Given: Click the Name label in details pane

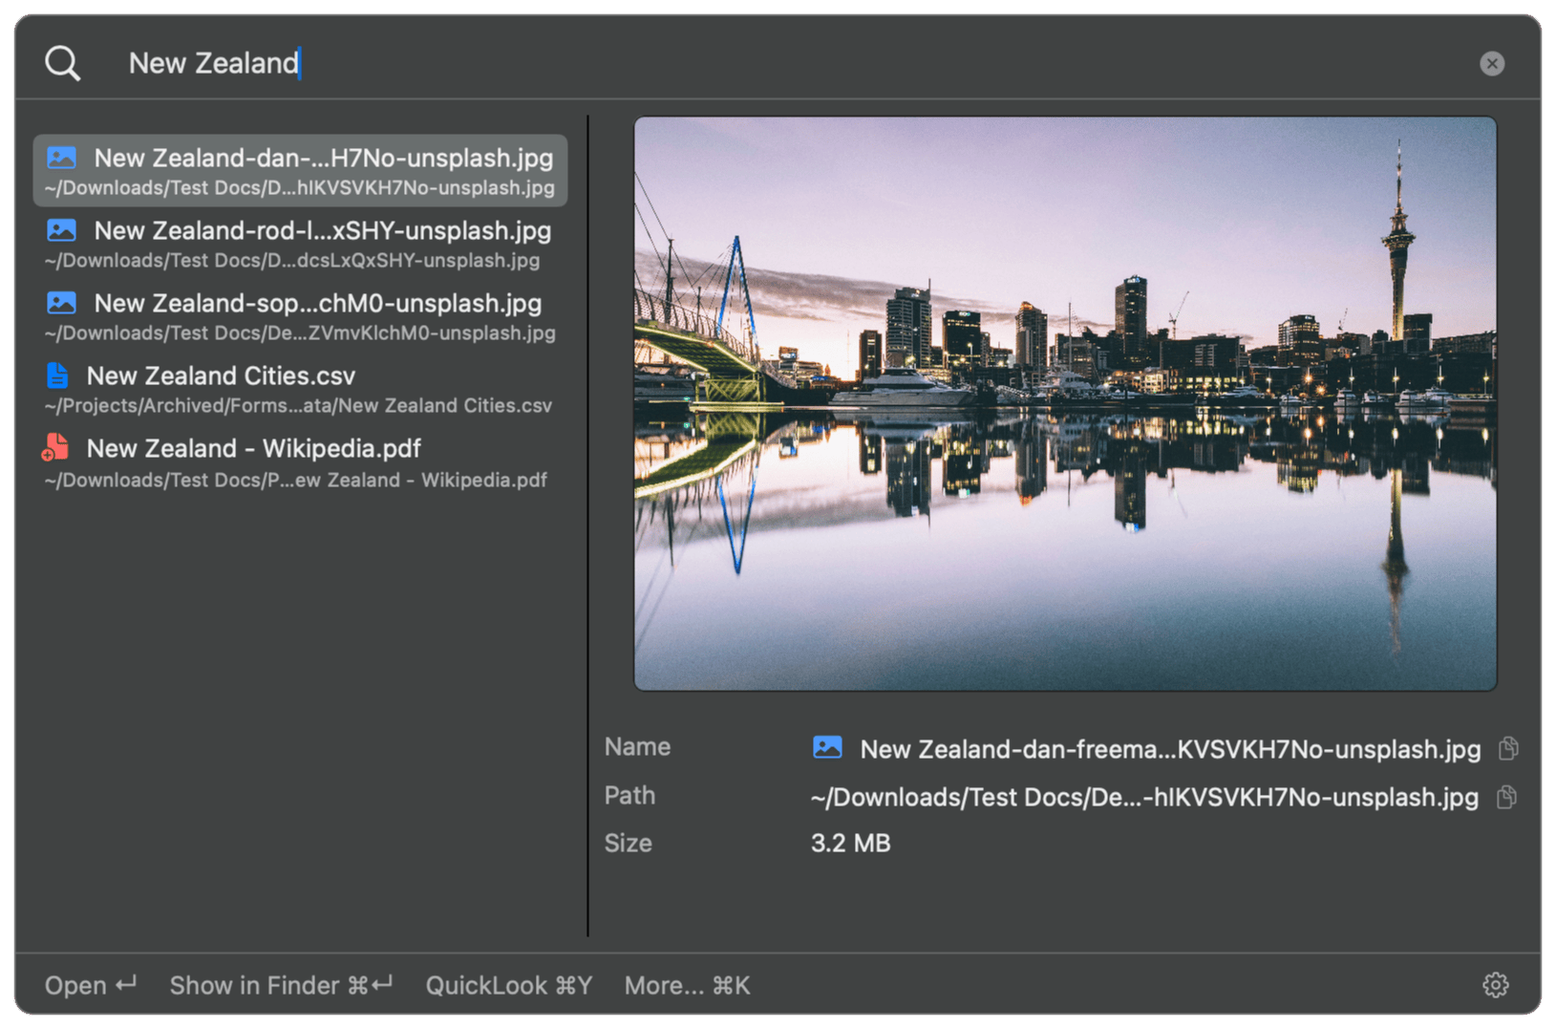Looking at the screenshot, I should click(637, 747).
